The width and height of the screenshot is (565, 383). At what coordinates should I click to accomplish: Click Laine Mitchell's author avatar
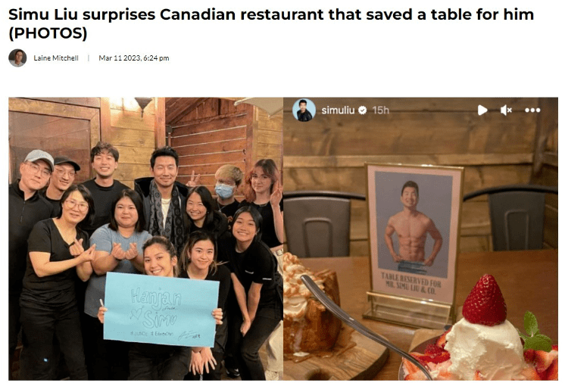[17, 58]
